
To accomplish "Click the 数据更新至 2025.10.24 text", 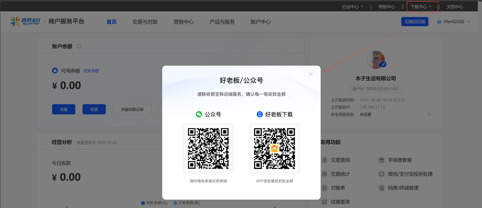I will pos(96,143).
